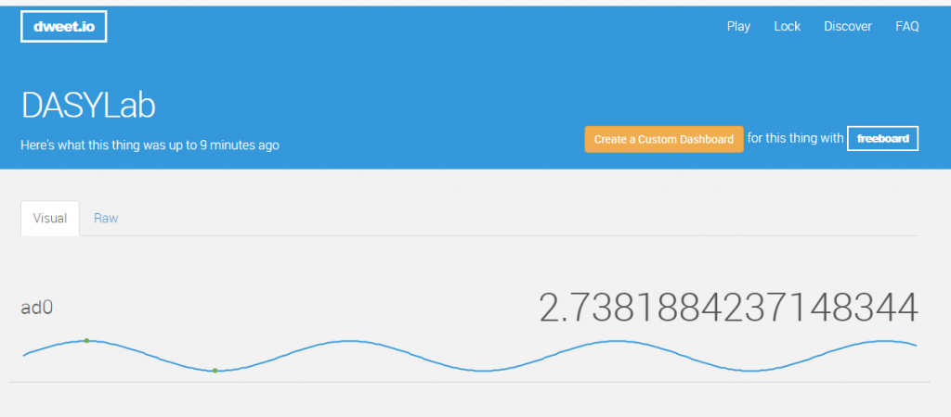Select the ad0 value 2.7381884237148344
The width and height of the screenshot is (951, 417).
tap(728, 308)
